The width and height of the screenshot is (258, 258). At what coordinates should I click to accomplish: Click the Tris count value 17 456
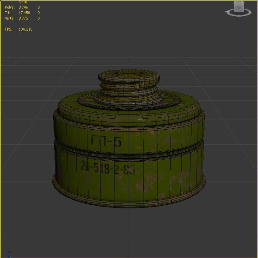pyautogui.click(x=24, y=13)
